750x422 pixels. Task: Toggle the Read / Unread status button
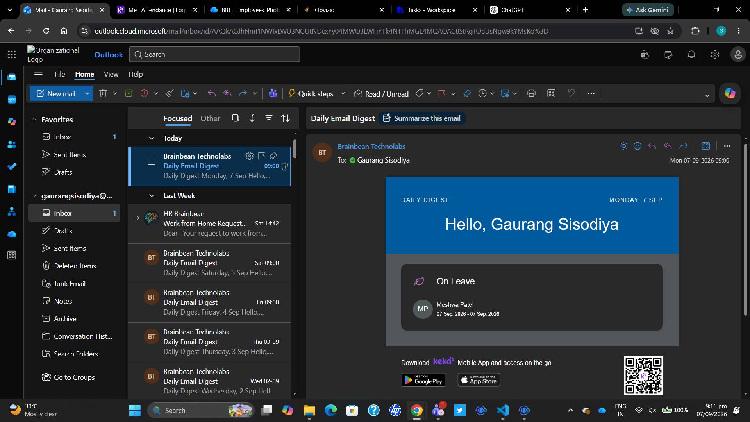click(x=381, y=93)
